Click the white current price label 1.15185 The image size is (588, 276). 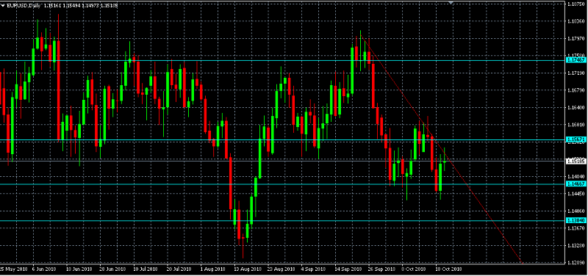[576, 161]
